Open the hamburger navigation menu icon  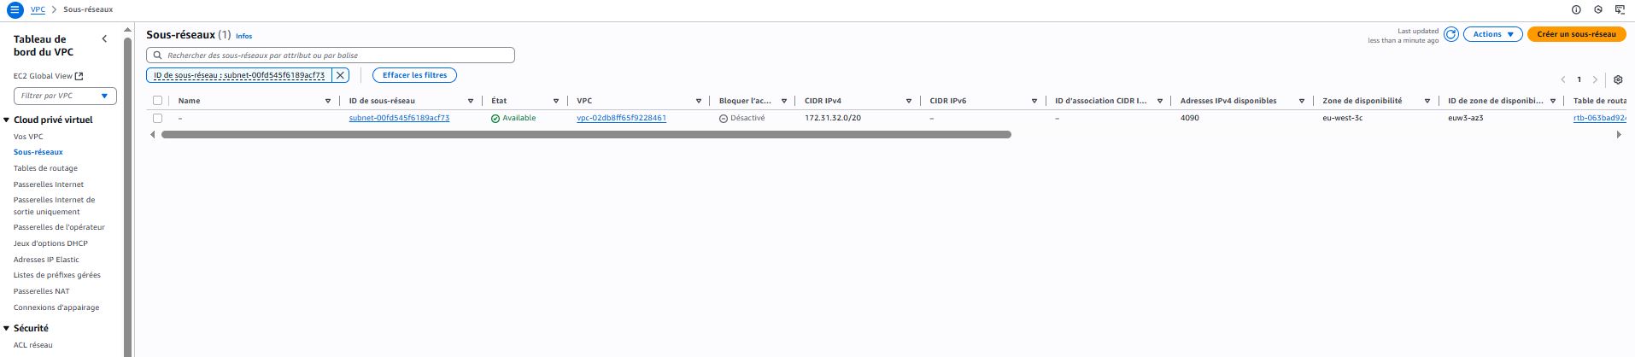pos(15,9)
